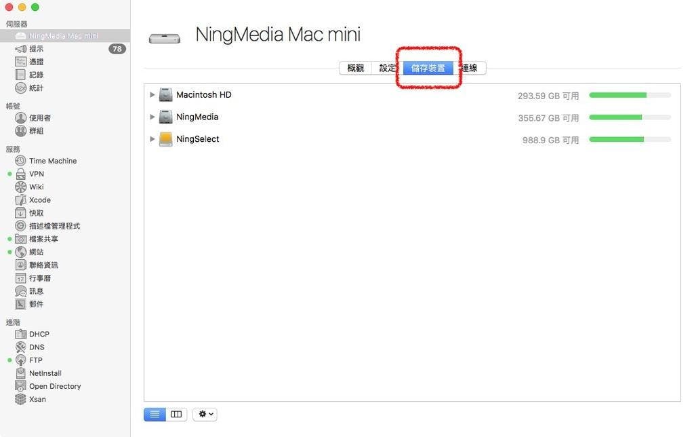The height and width of the screenshot is (437, 694).
Task: Expand the Macintosh HD disclosure triangle
Action: pyautogui.click(x=152, y=95)
